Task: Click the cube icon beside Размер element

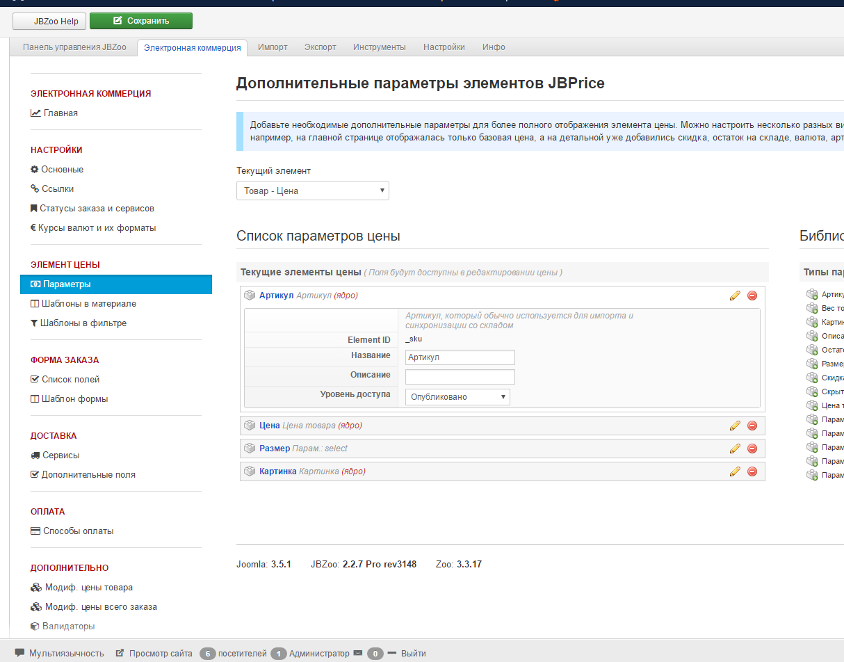Action: pyautogui.click(x=250, y=449)
